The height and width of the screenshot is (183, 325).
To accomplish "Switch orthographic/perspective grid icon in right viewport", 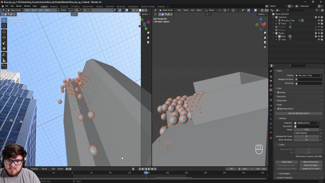I will pos(265,47).
